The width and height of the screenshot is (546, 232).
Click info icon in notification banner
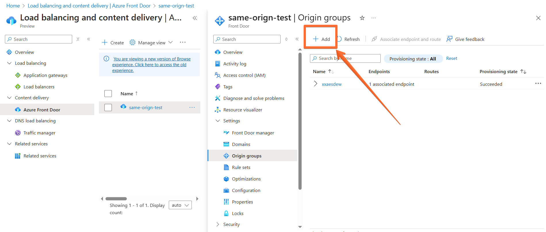click(x=106, y=59)
